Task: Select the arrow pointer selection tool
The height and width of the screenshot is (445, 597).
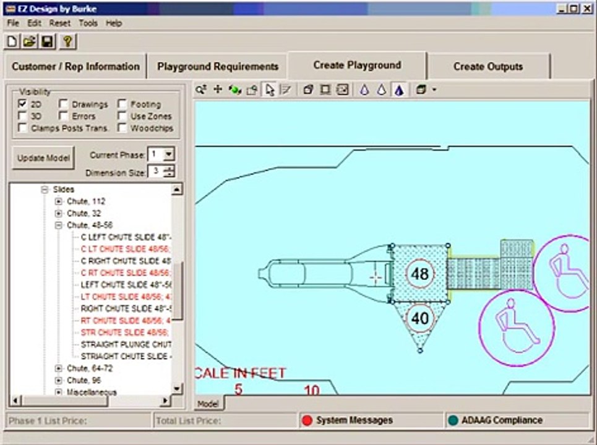Action: coord(270,90)
